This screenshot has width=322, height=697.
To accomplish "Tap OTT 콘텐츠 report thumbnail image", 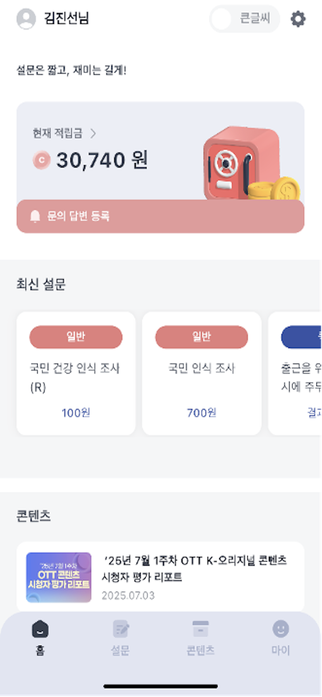I will click(59, 577).
